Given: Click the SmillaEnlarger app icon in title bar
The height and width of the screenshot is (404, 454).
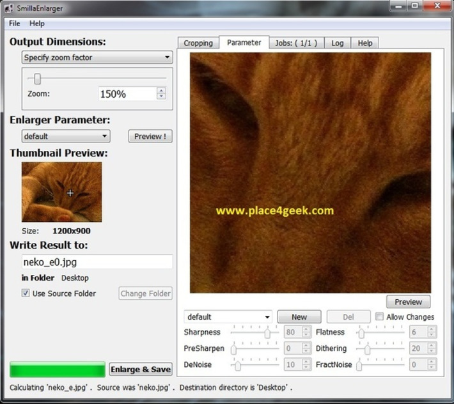Looking at the screenshot, I should [x=9, y=8].
